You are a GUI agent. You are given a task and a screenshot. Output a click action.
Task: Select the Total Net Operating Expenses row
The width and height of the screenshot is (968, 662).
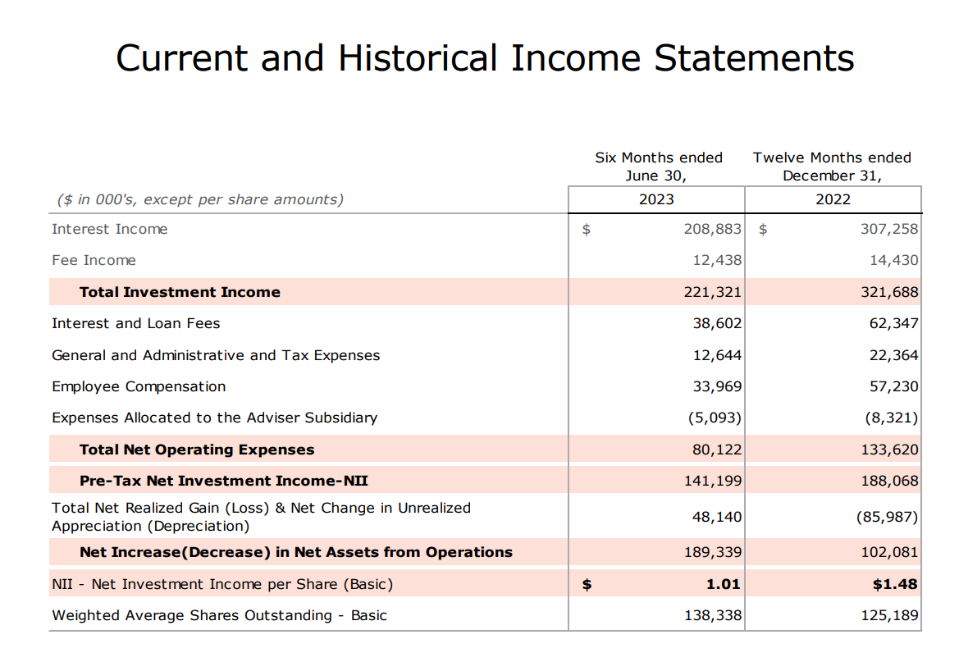486,449
